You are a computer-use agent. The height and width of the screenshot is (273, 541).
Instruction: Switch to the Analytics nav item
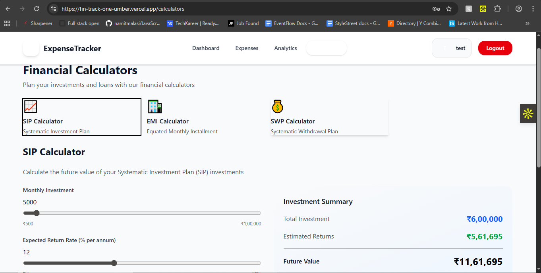286,48
